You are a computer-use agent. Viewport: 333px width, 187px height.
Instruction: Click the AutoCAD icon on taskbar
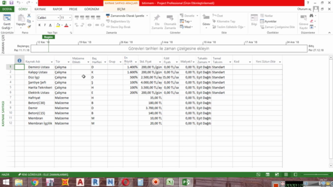(80, 182)
